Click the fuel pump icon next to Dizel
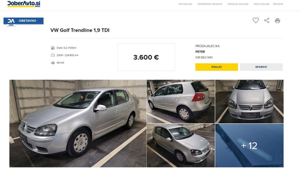 pyautogui.click(x=53, y=48)
